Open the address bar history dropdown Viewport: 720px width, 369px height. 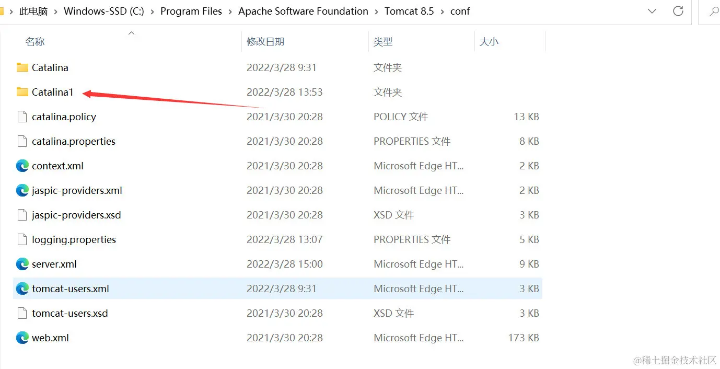pos(652,11)
